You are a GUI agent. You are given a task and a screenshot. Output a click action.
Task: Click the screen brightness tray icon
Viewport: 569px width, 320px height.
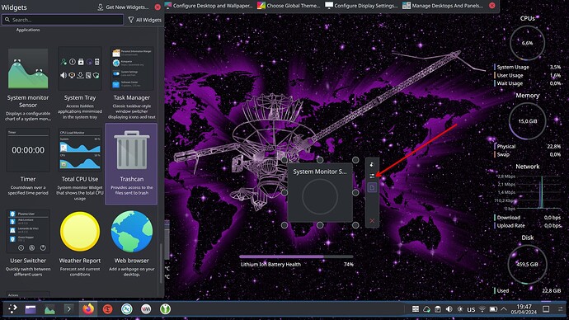[460, 309]
